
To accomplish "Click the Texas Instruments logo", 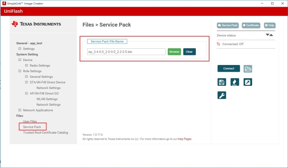I will [36, 24].
